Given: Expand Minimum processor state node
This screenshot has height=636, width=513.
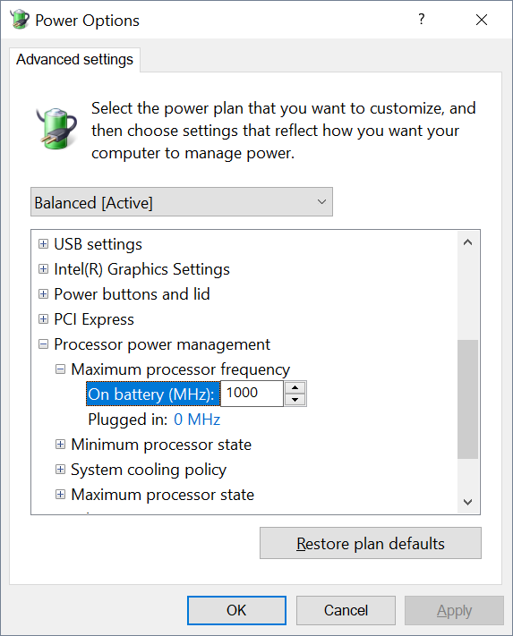Looking at the screenshot, I should coord(60,445).
